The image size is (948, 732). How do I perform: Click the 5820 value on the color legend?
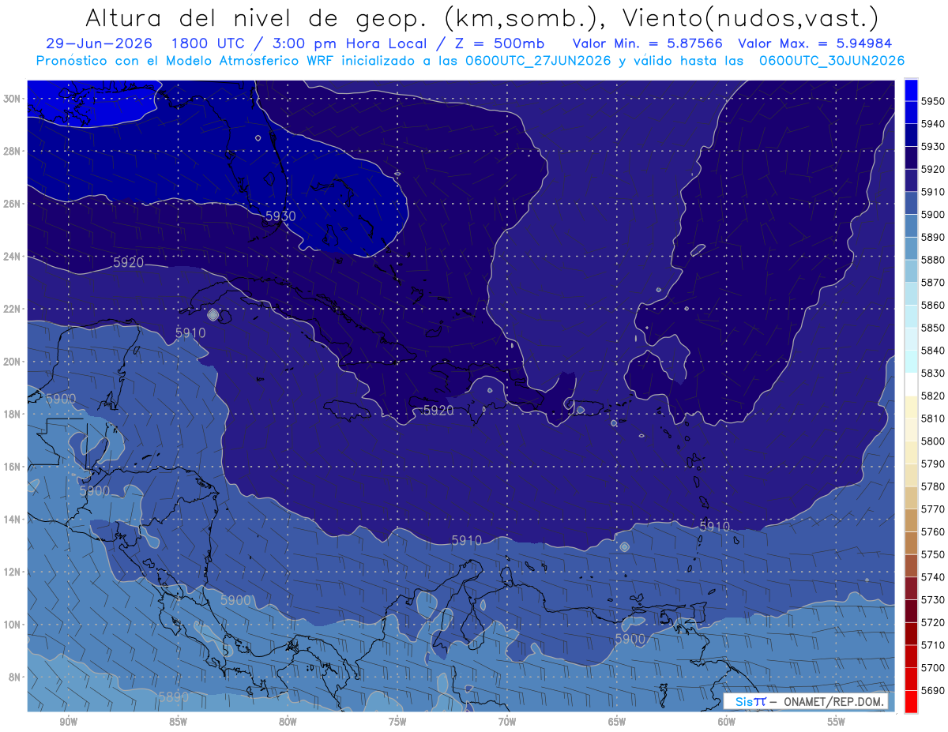coord(933,396)
